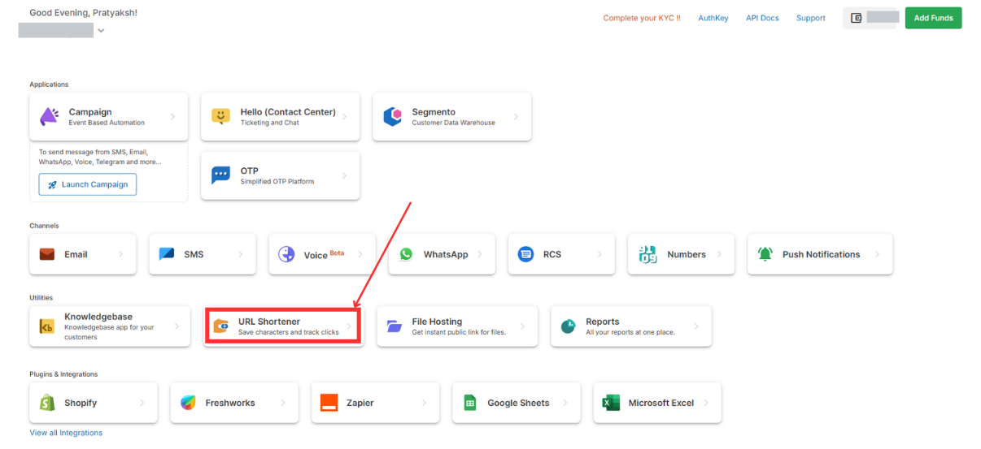Click the chevron on Push Notifications card
981x449 pixels.
(x=878, y=254)
